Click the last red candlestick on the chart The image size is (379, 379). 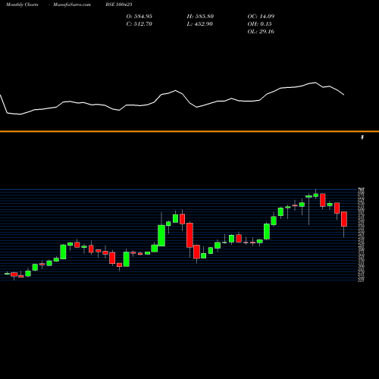[344, 219]
